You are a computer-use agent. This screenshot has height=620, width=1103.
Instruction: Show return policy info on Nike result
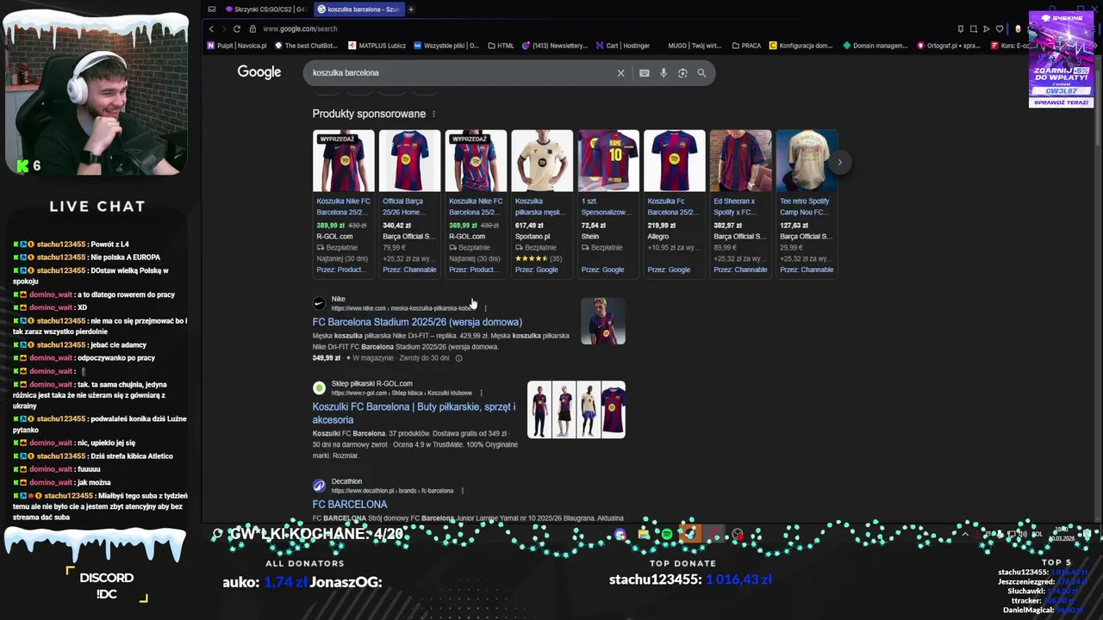[458, 358]
